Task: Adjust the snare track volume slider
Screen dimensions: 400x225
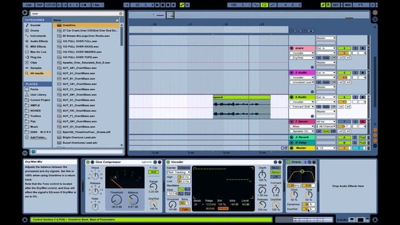Action: (x=344, y=53)
